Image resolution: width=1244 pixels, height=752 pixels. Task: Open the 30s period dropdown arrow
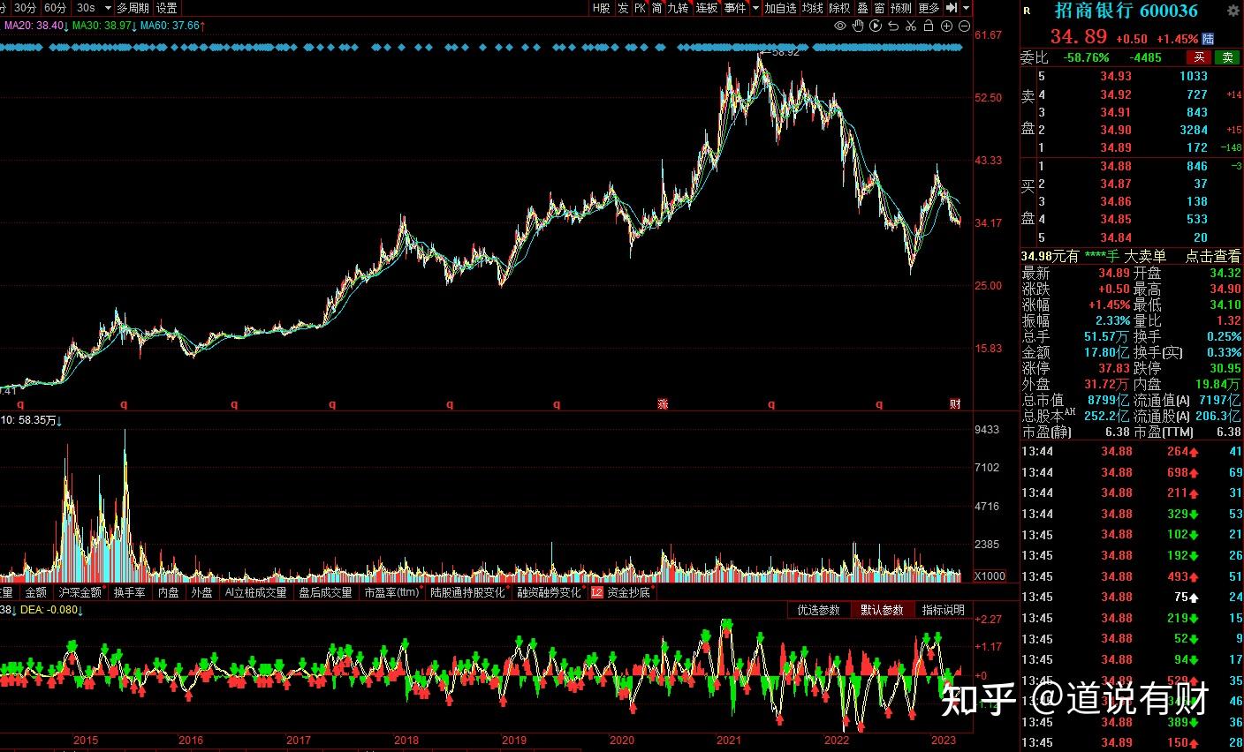tap(106, 8)
